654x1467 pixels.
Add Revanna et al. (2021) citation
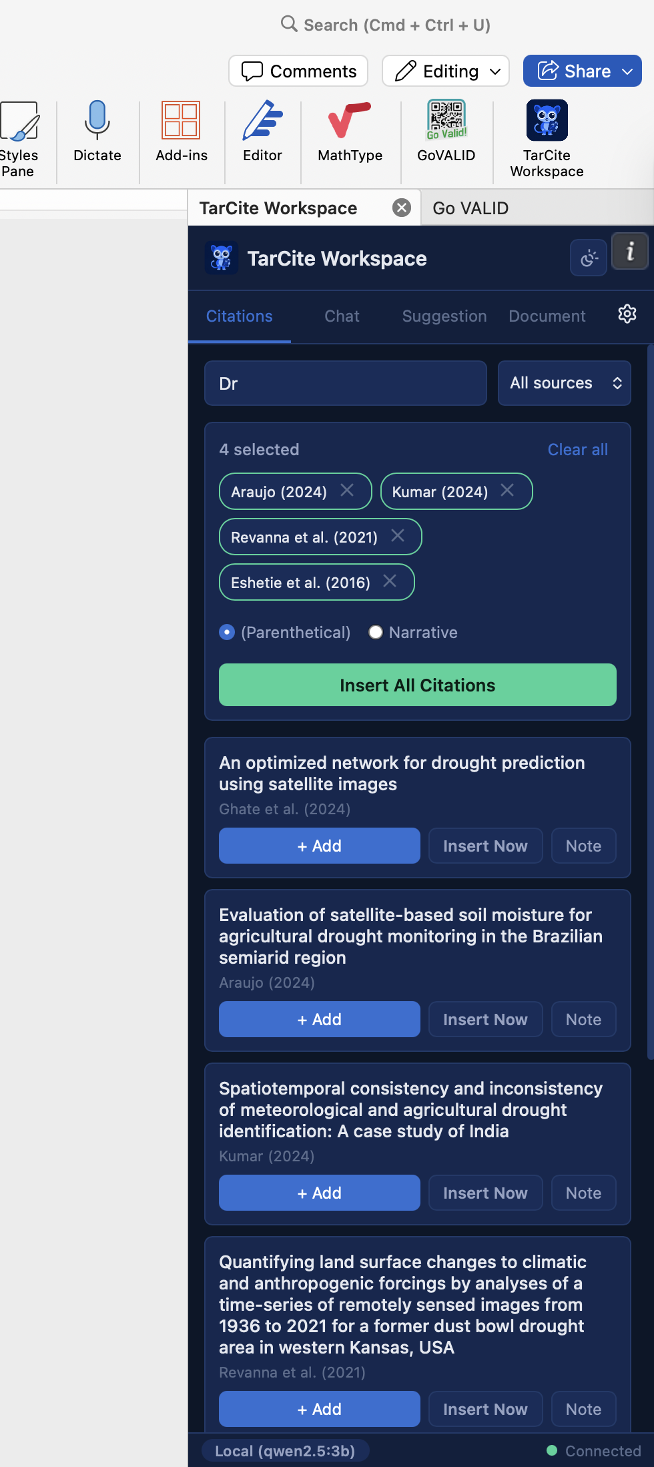320,1409
